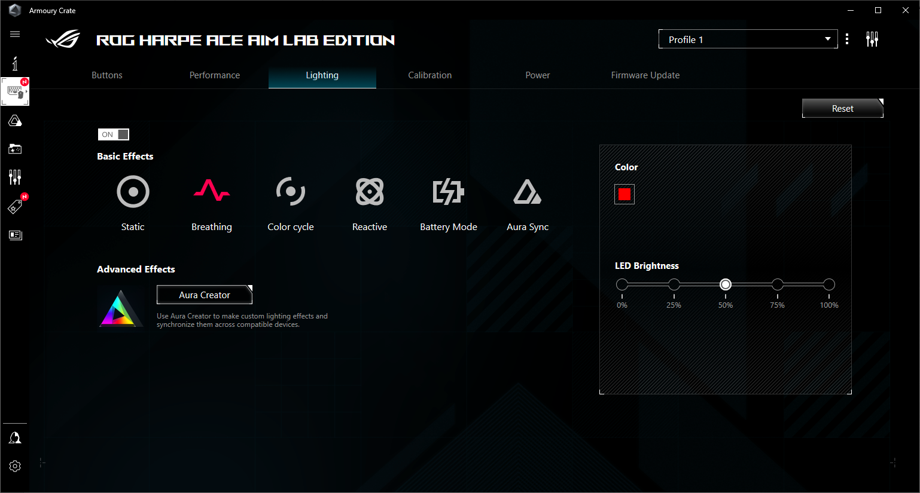Pick the Reactive lighting effect
The width and height of the screenshot is (920, 493).
370,203
